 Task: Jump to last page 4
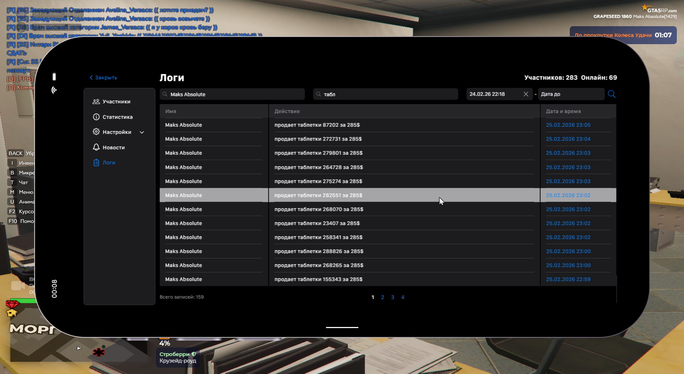[x=403, y=297]
